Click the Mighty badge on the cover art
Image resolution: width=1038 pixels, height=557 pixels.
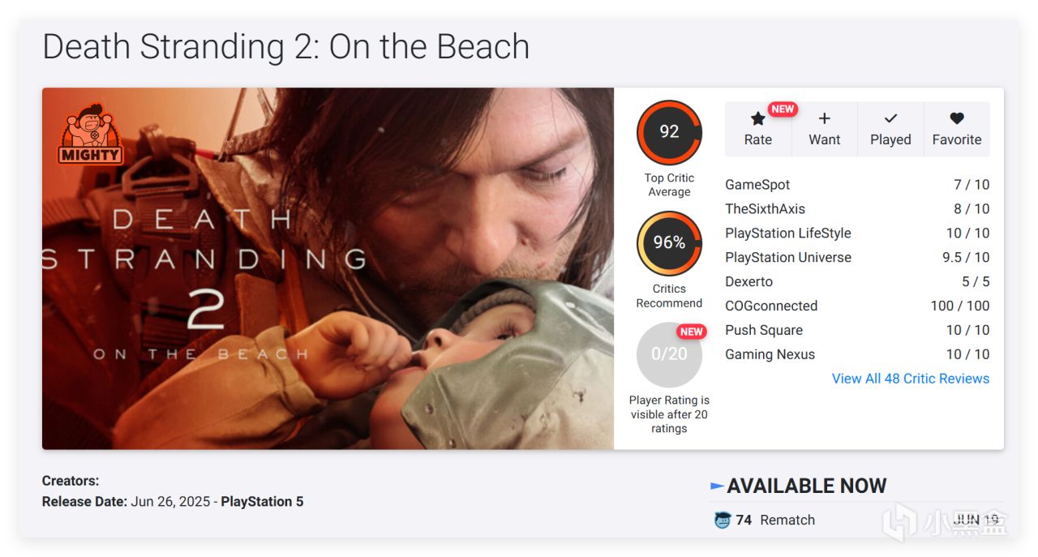click(90, 134)
